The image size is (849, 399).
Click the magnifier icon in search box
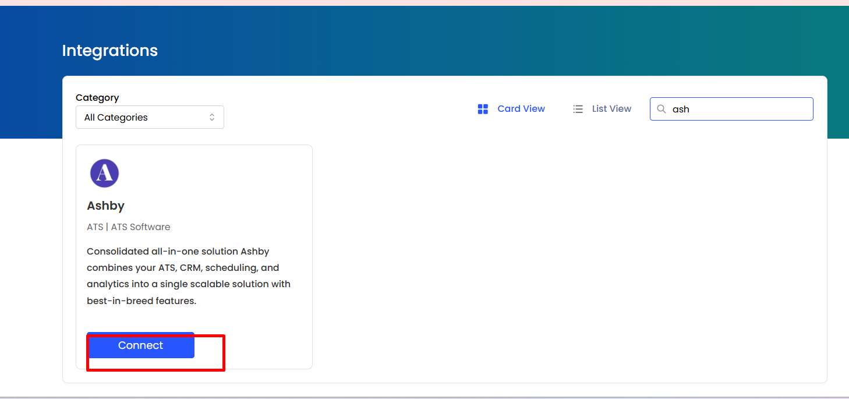coord(661,109)
